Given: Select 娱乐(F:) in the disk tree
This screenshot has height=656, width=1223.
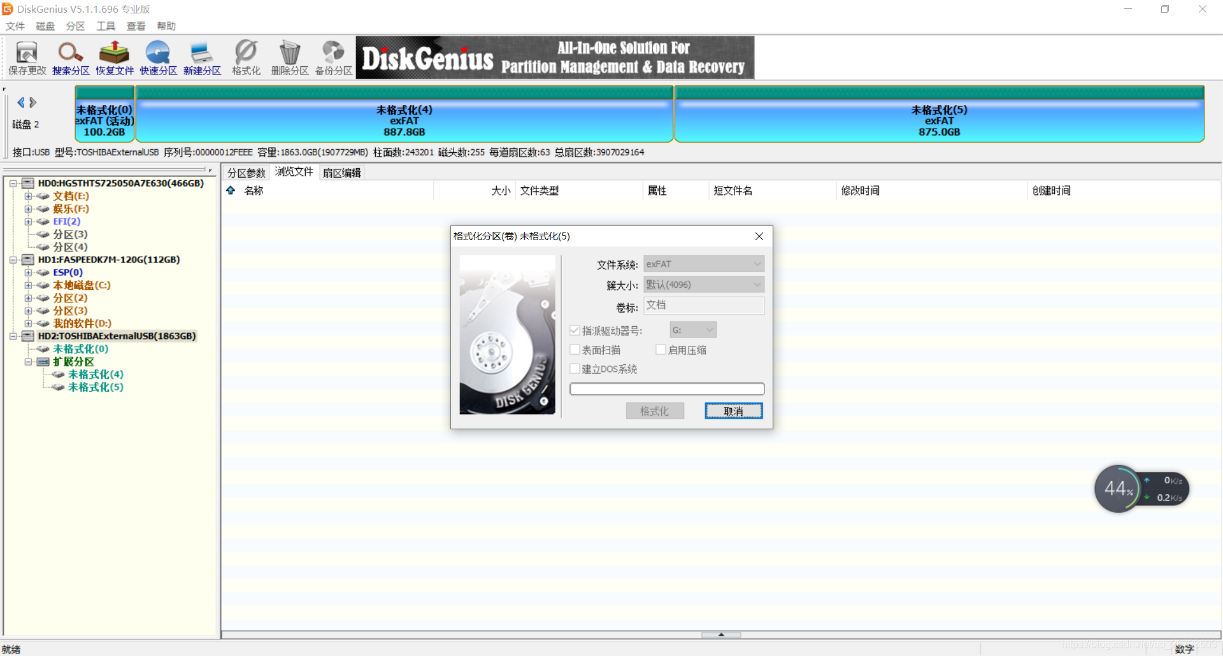Looking at the screenshot, I should [71, 209].
